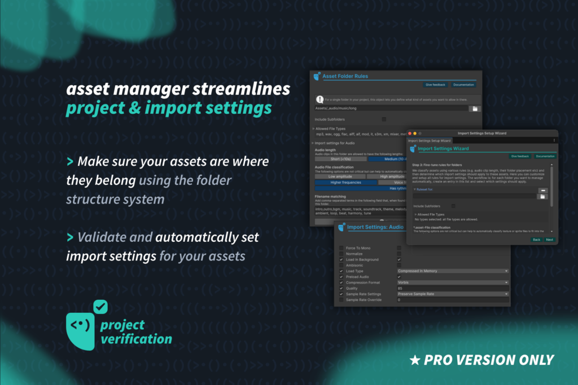Uncheck Compression Format override checkbox
578x385 pixels.
[x=341, y=282]
